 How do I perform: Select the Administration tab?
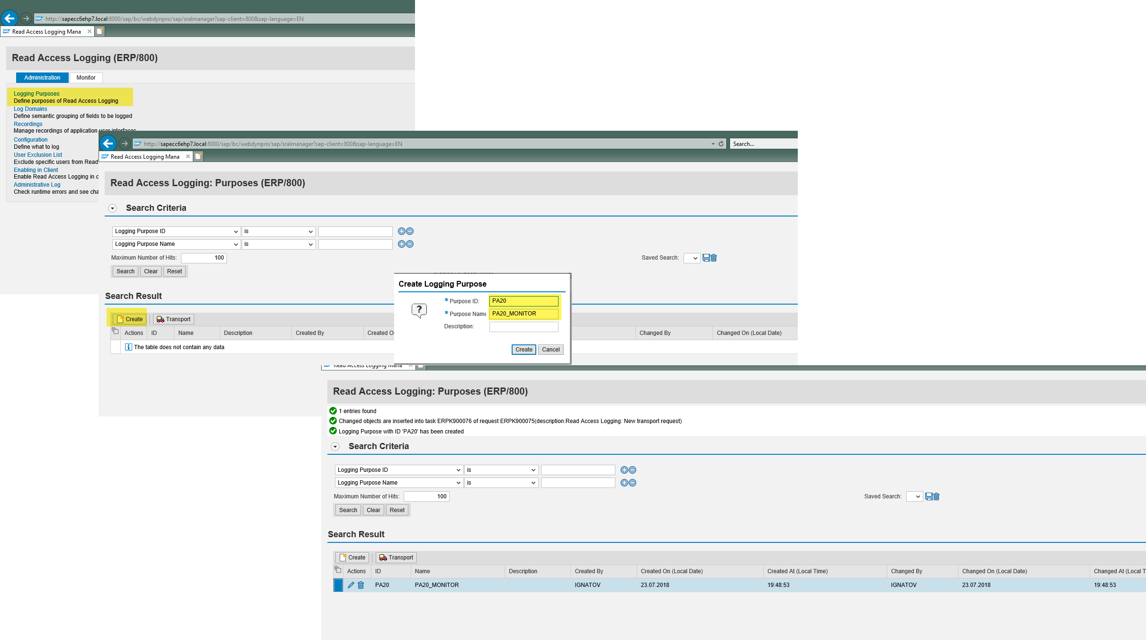42,78
